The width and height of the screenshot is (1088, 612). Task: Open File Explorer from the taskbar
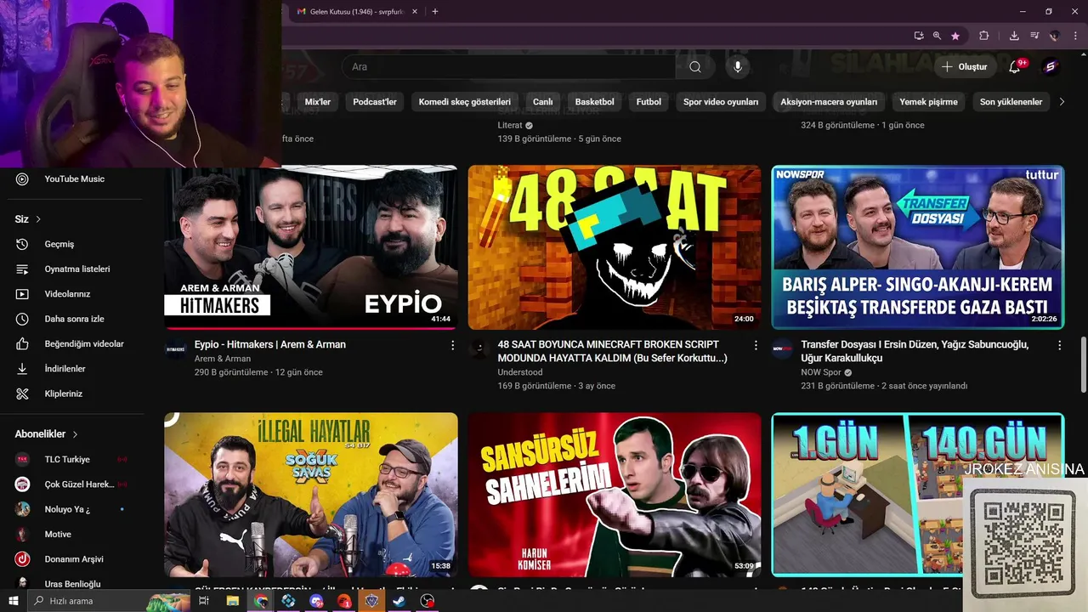tap(232, 601)
